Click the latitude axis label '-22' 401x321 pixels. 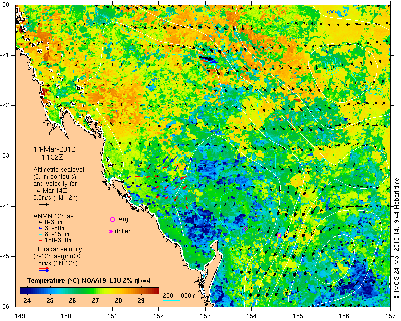pos(5,105)
